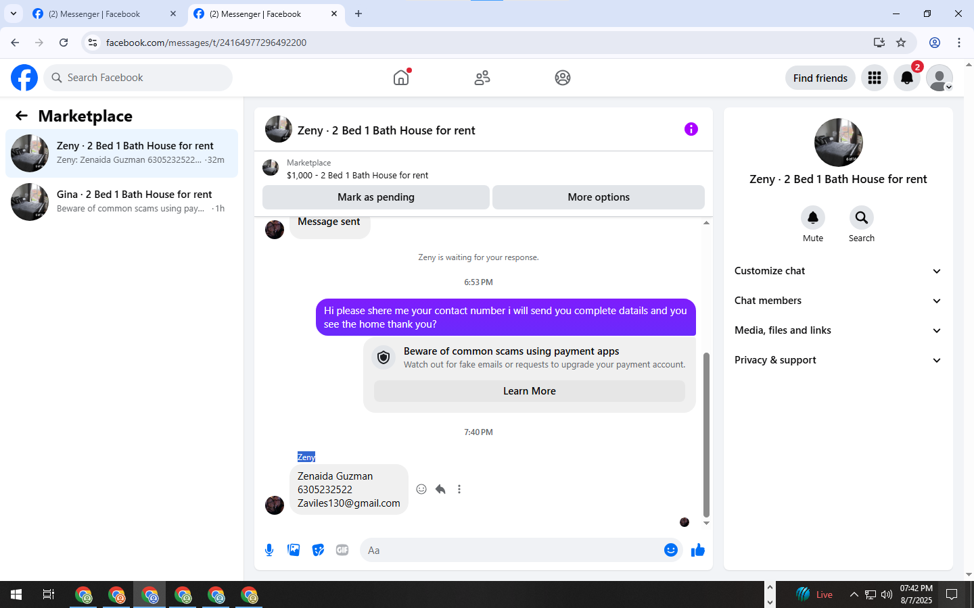Select second Messenger browser tab
Image resolution: width=974 pixels, height=608 pixels.
265,14
